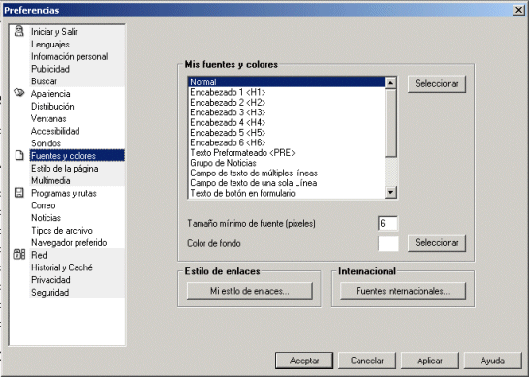
Task: Select Encabezado 1 <H1> entry
Action: [287, 92]
